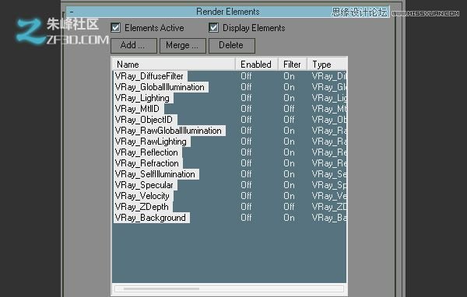The image size is (467, 297).
Task: Toggle the Display Elements checkbox
Action: pyautogui.click(x=213, y=28)
